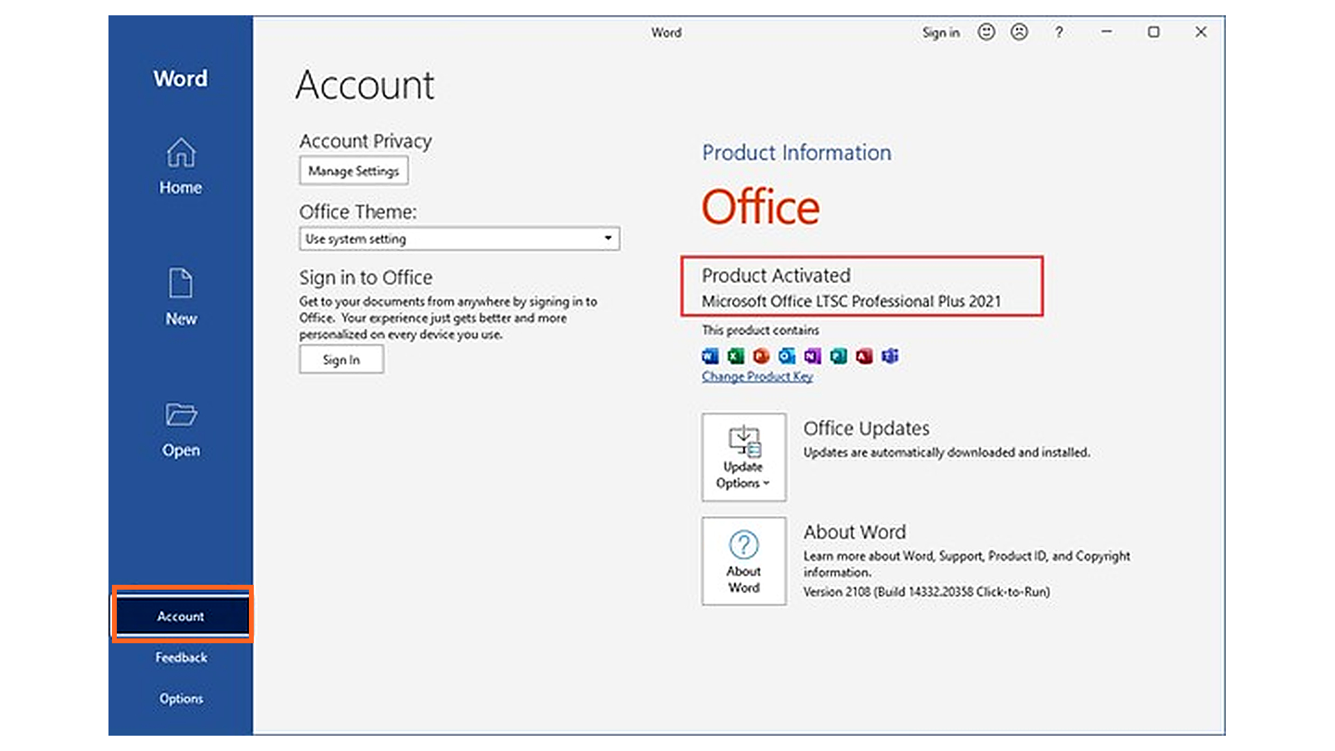This screenshot has height=751, width=1335.
Task: Maximize the Word window
Action: pos(1154,32)
